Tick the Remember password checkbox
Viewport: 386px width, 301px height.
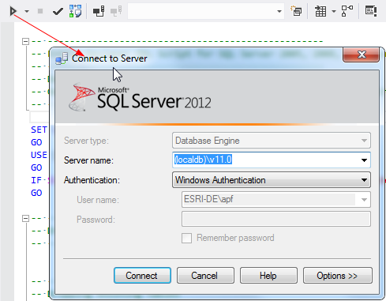[x=186, y=238]
